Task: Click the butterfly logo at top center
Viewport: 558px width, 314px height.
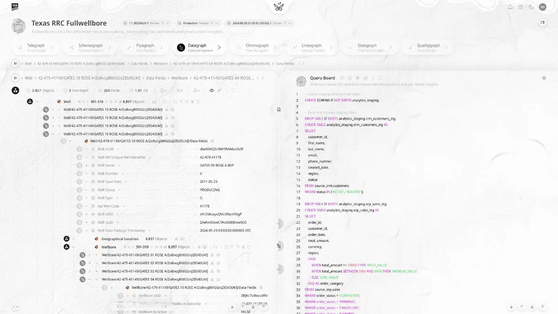Action: pyautogui.click(x=279, y=7)
